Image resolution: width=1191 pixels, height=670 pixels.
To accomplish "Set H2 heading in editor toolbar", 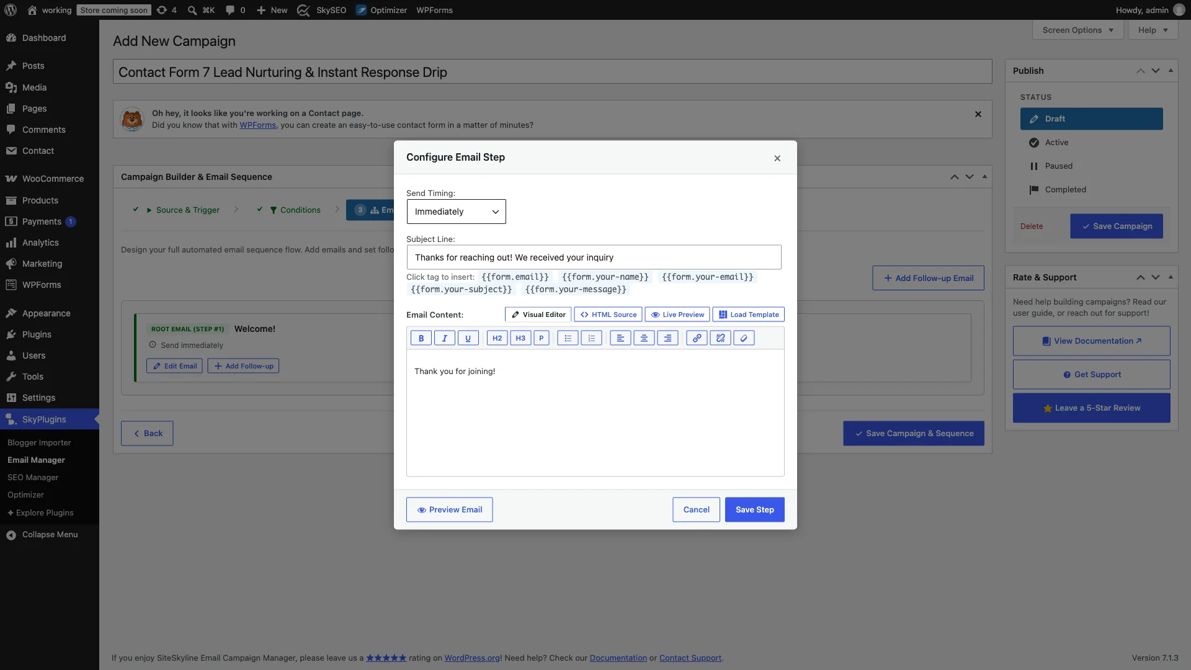I will (x=497, y=338).
